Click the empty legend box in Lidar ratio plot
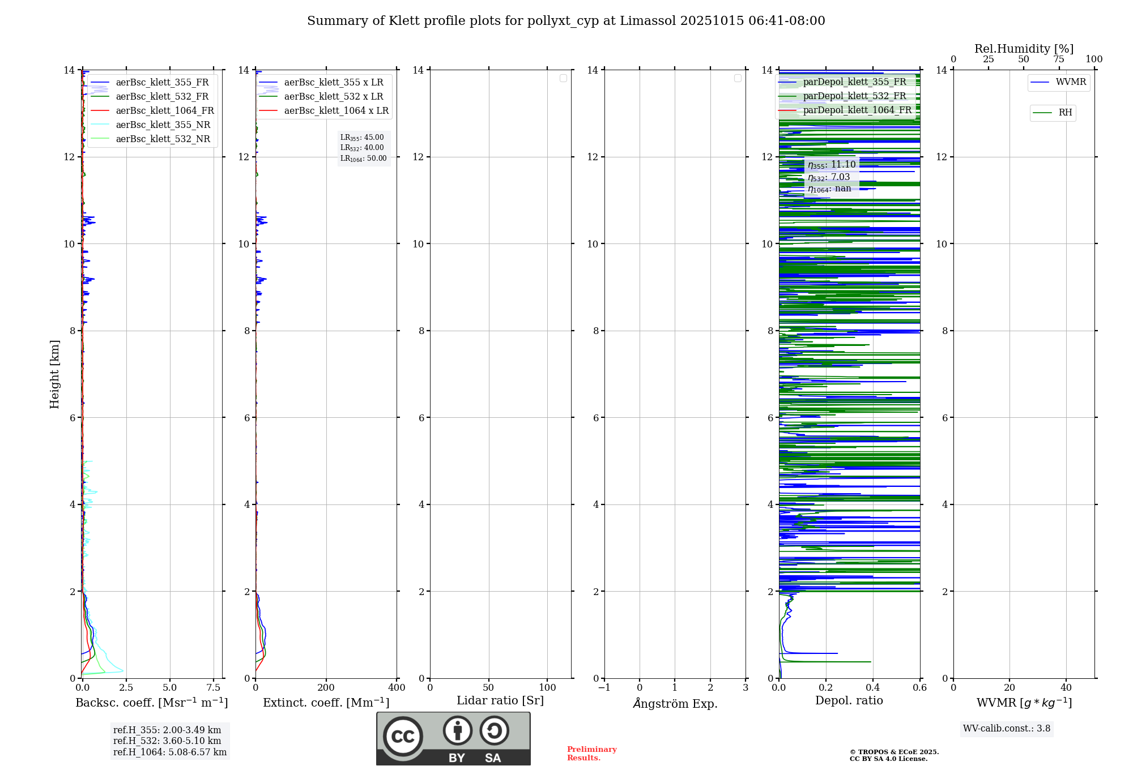The height and width of the screenshot is (770, 1133). click(x=563, y=78)
